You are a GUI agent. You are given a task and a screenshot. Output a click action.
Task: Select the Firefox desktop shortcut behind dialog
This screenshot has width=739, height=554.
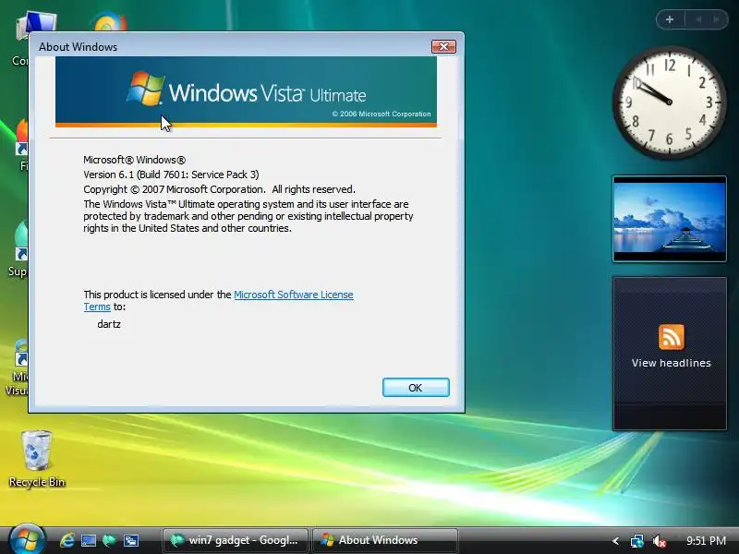point(21,144)
